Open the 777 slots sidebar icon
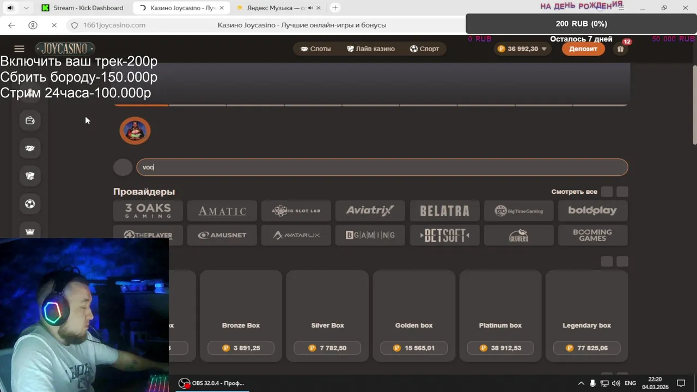 [x=30, y=148]
